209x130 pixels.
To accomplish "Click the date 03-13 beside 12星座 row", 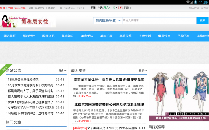I will point(60,80).
